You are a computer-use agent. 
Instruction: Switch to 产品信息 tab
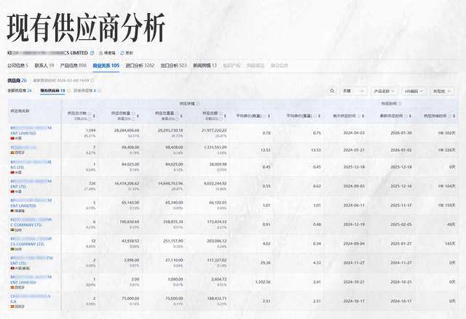[x=74, y=65]
